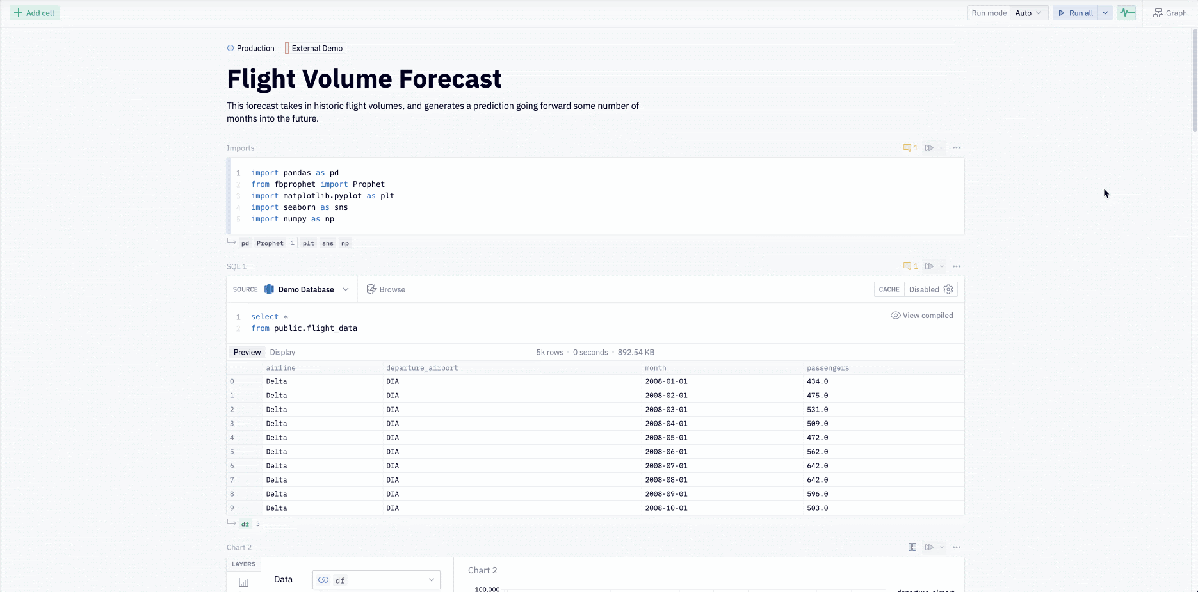Screen dimensions: 1198x592
Task: Switch to the Display tab
Action: tap(282, 352)
